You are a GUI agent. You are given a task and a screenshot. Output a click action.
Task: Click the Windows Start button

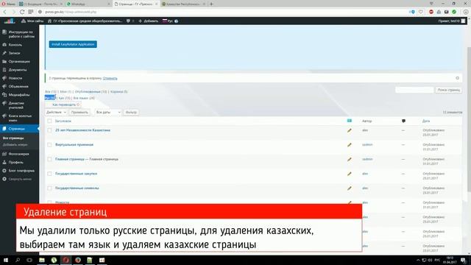[x=6, y=260]
